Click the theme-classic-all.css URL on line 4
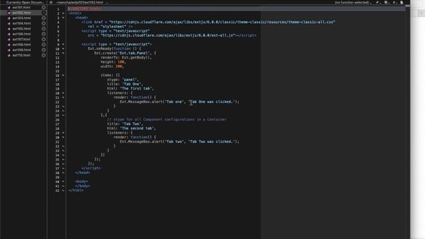The height and width of the screenshot is (239, 425). point(222,22)
